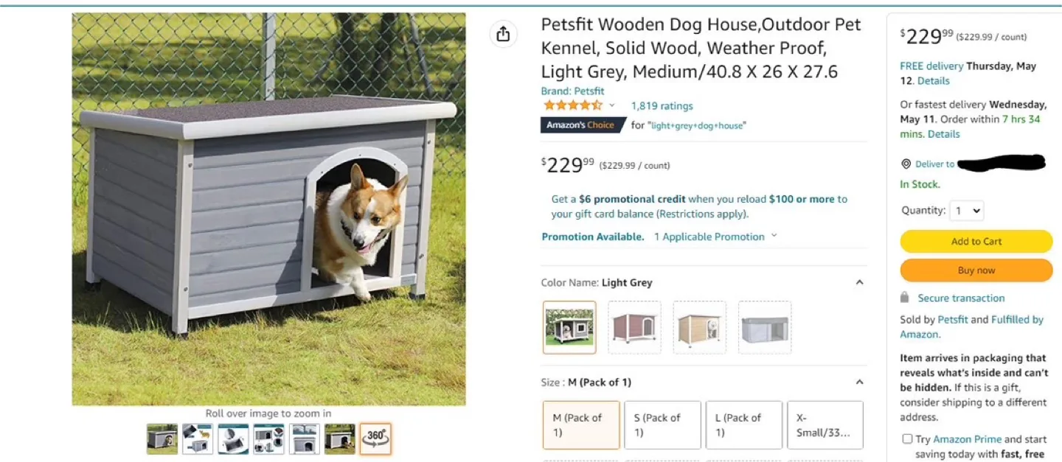This screenshot has width=1062, height=462.
Task: Click the Add to Cart button
Action: 976,241
